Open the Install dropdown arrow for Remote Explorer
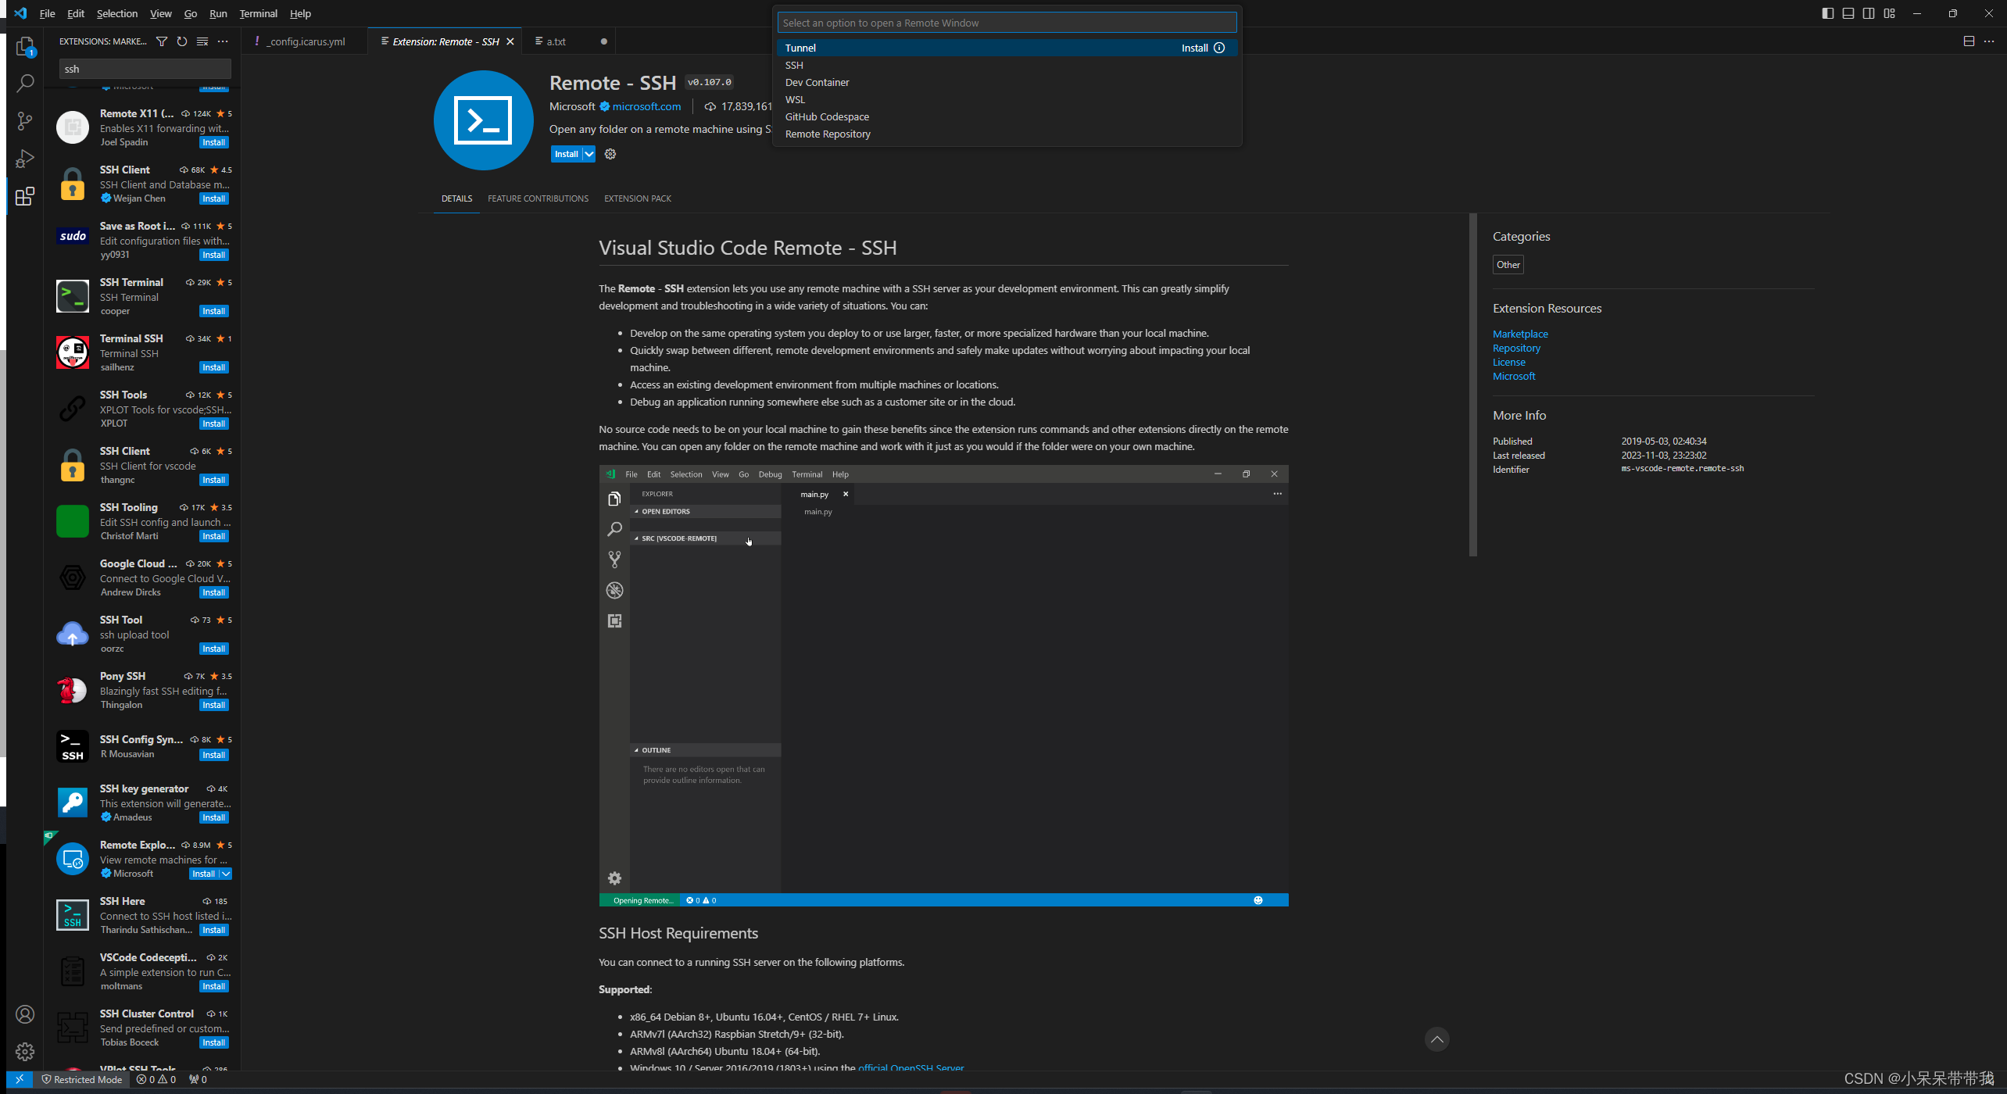This screenshot has width=2007, height=1094. pos(225,874)
